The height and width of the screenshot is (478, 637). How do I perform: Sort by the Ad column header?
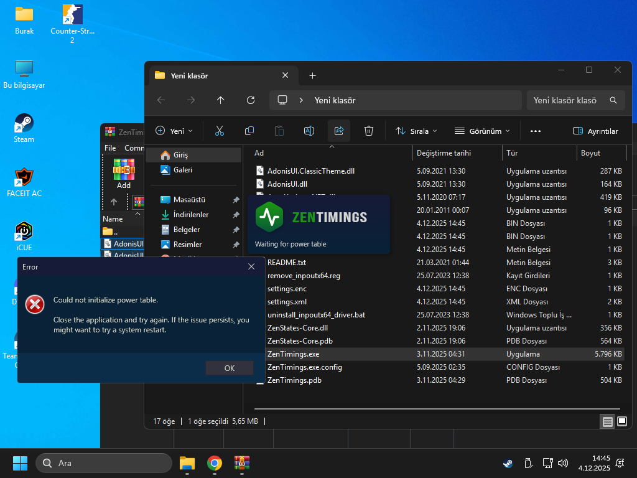click(x=332, y=153)
